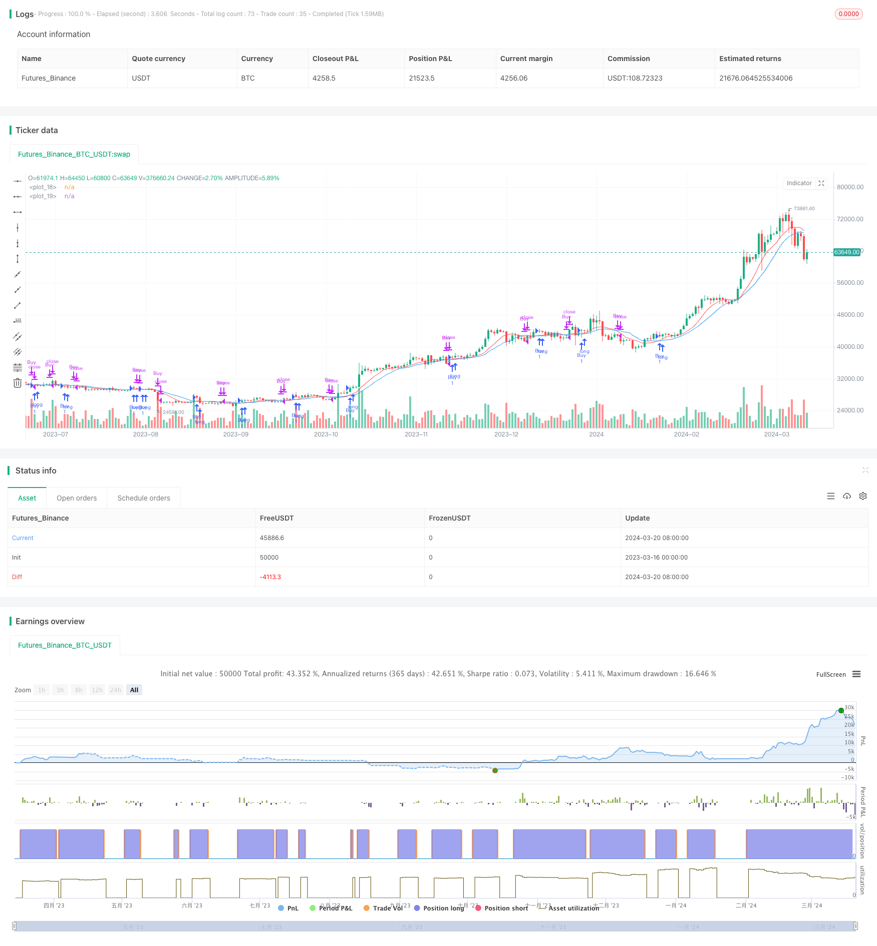
Task: Toggle Asset utilization series in legend
Action: coord(569,908)
